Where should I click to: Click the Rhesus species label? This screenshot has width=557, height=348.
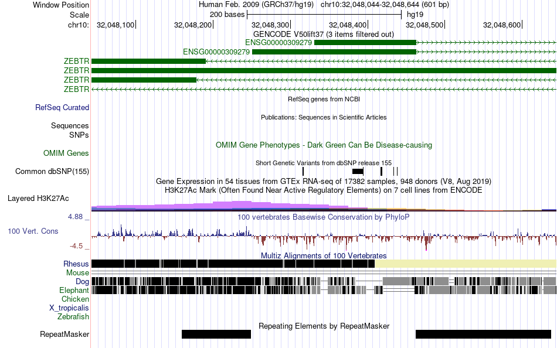pyautogui.click(x=76, y=264)
